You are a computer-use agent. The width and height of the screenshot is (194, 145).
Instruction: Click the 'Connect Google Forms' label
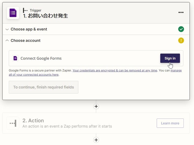pyautogui.click(x=41, y=58)
